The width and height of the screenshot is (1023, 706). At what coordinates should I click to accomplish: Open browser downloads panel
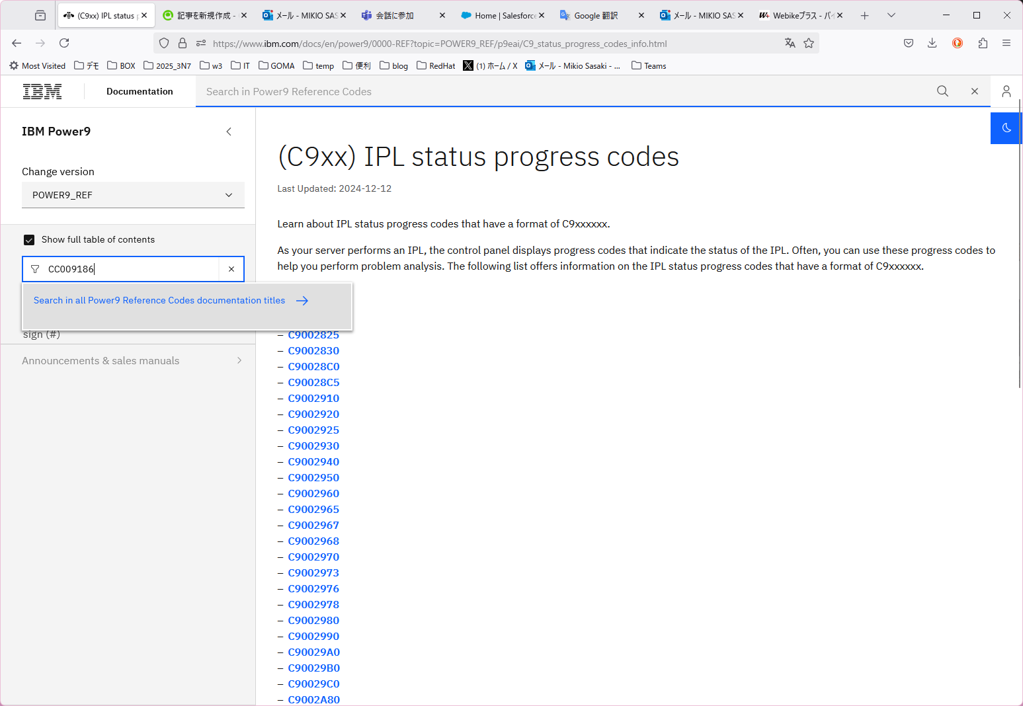click(x=932, y=43)
